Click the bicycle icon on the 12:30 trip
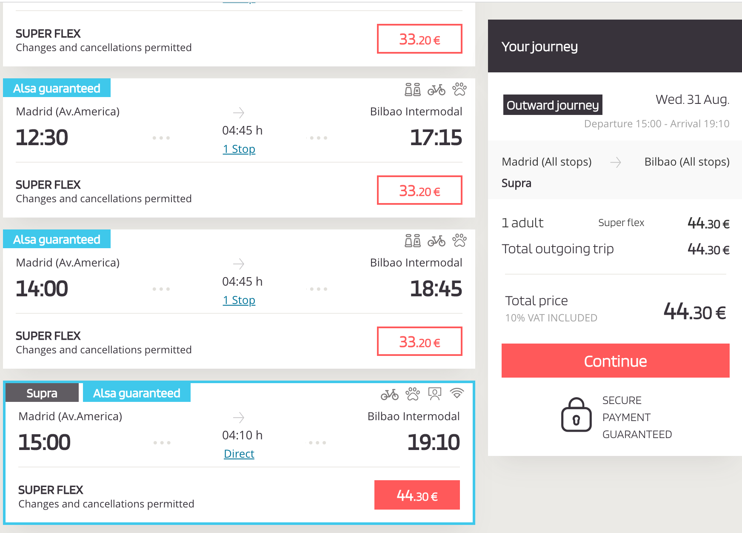This screenshot has width=742, height=533. pos(436,89)
